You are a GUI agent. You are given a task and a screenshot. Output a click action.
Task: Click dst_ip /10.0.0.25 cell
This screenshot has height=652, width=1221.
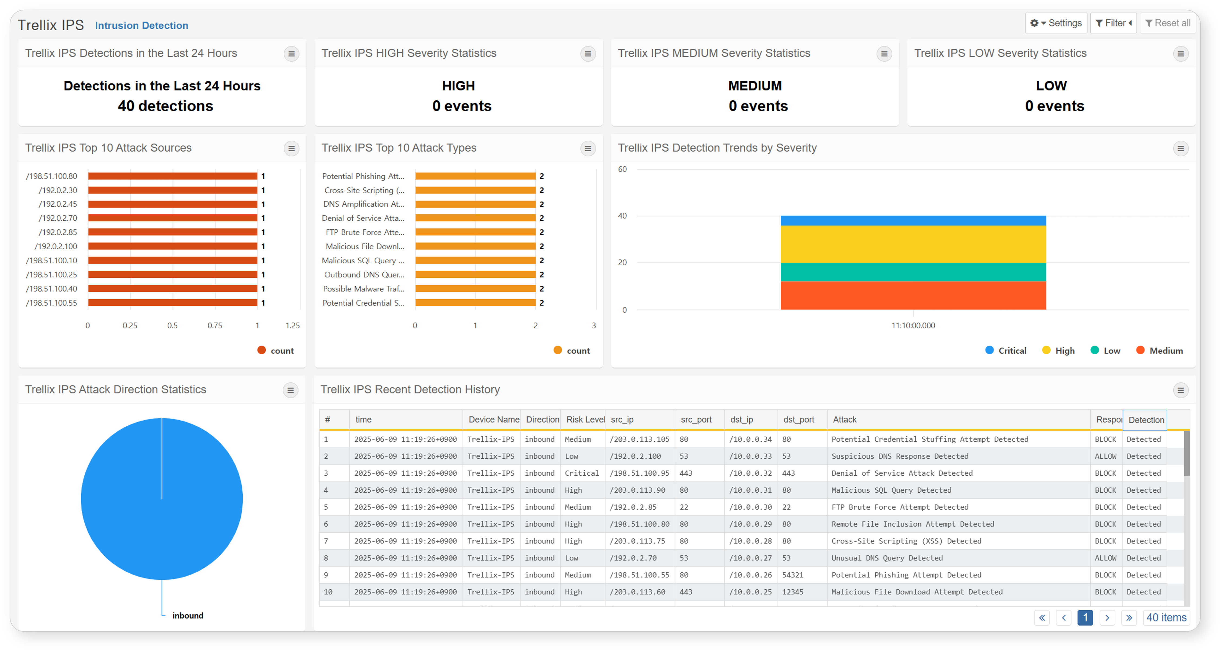tap(750, 592)
